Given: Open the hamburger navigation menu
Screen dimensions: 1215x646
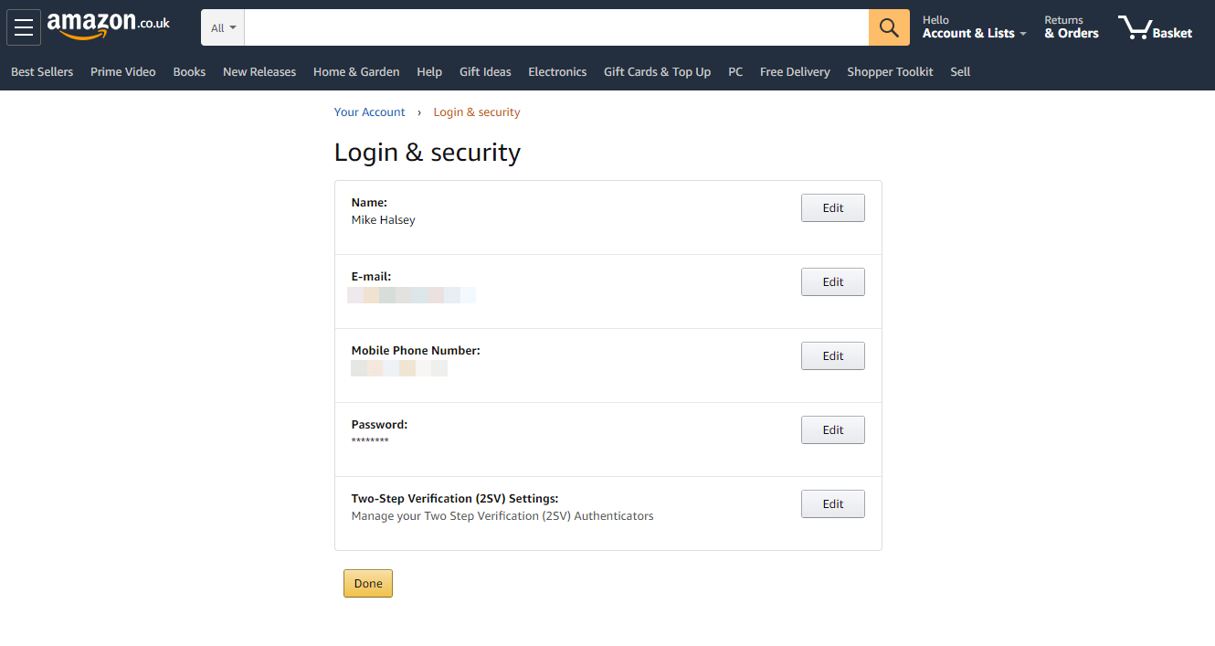Looking at the screenshot, I should (24, 27).
